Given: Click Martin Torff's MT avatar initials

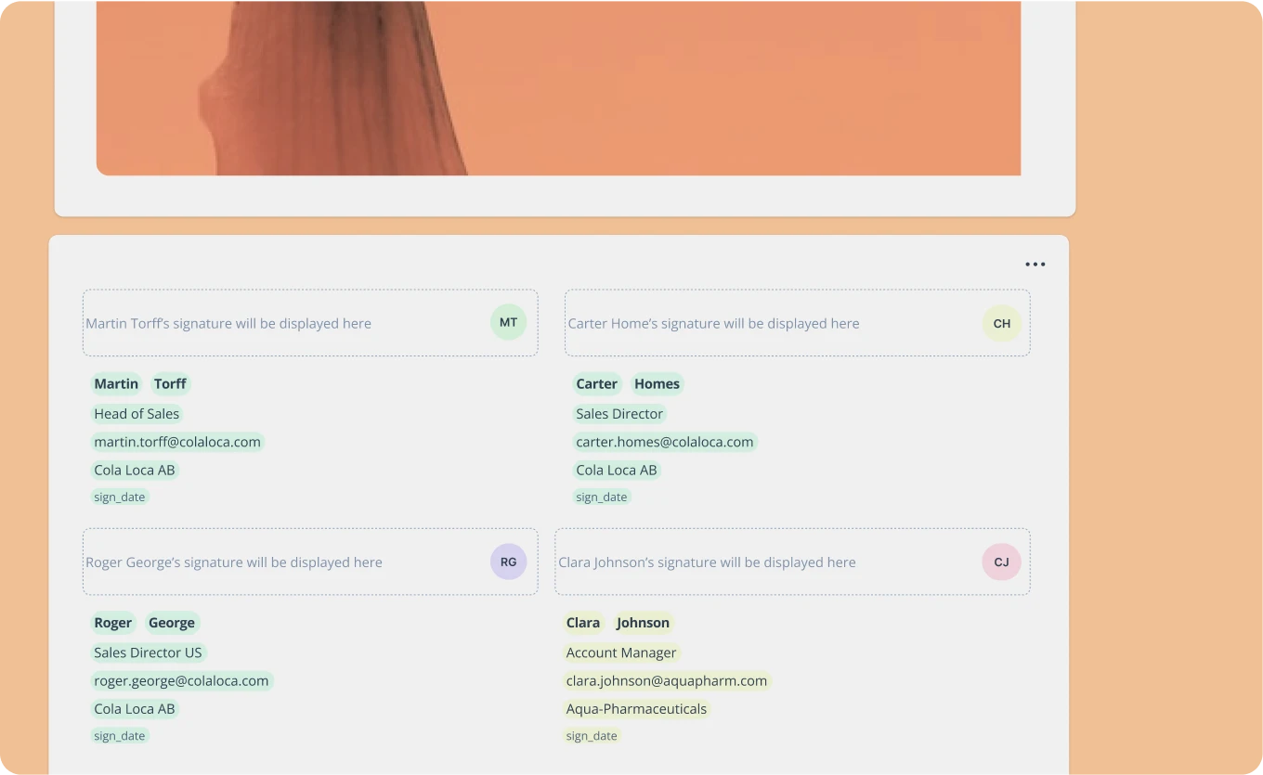Looking at the screenshot, I should pyautogui.click(x=508, y=322).
